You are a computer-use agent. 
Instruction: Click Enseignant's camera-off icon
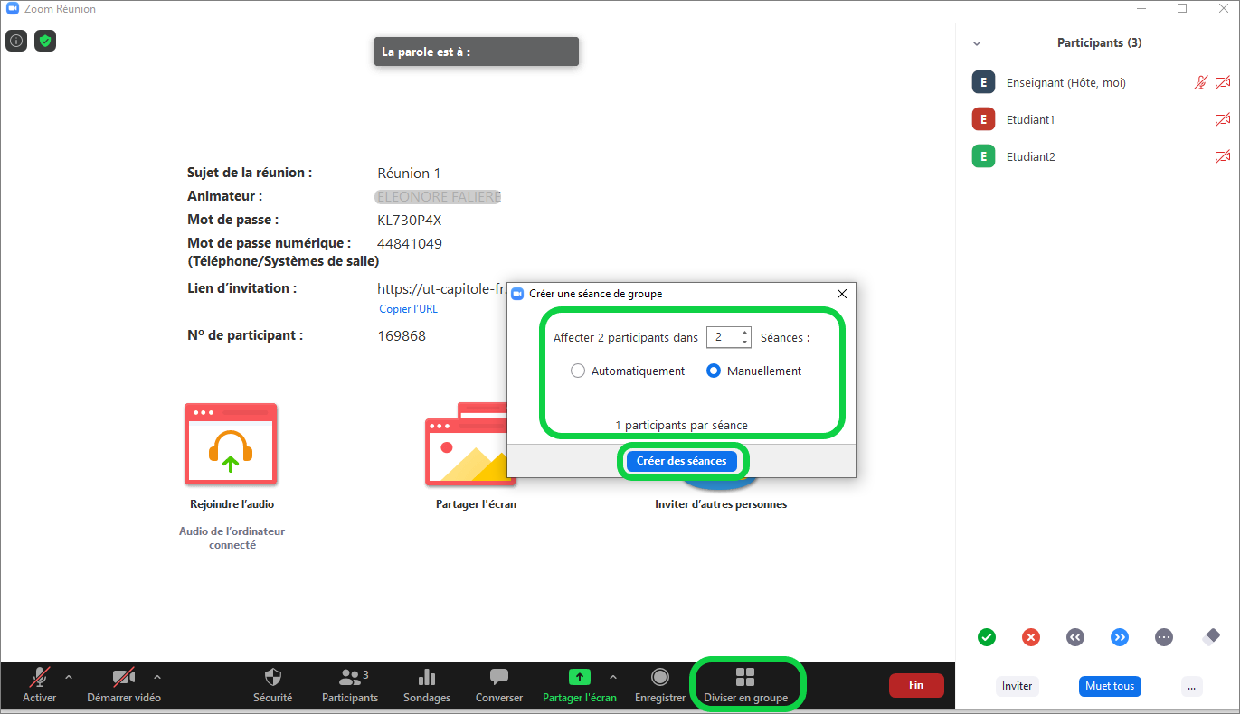tap(1223, 82)
